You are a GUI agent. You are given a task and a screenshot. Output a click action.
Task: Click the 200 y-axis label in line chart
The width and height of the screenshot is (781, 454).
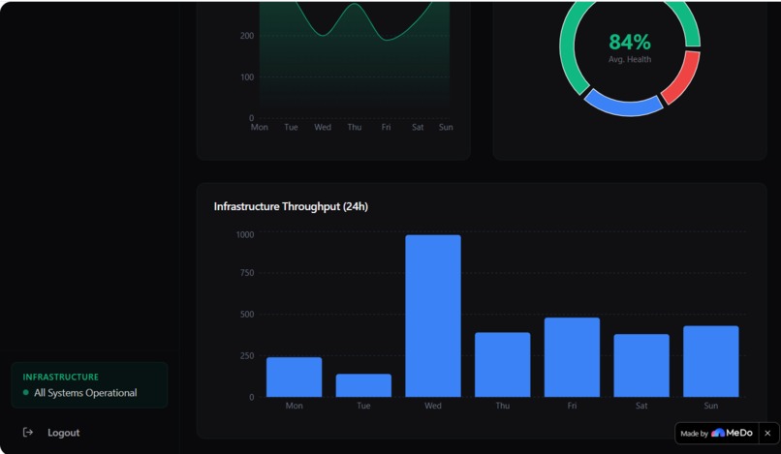246,36
